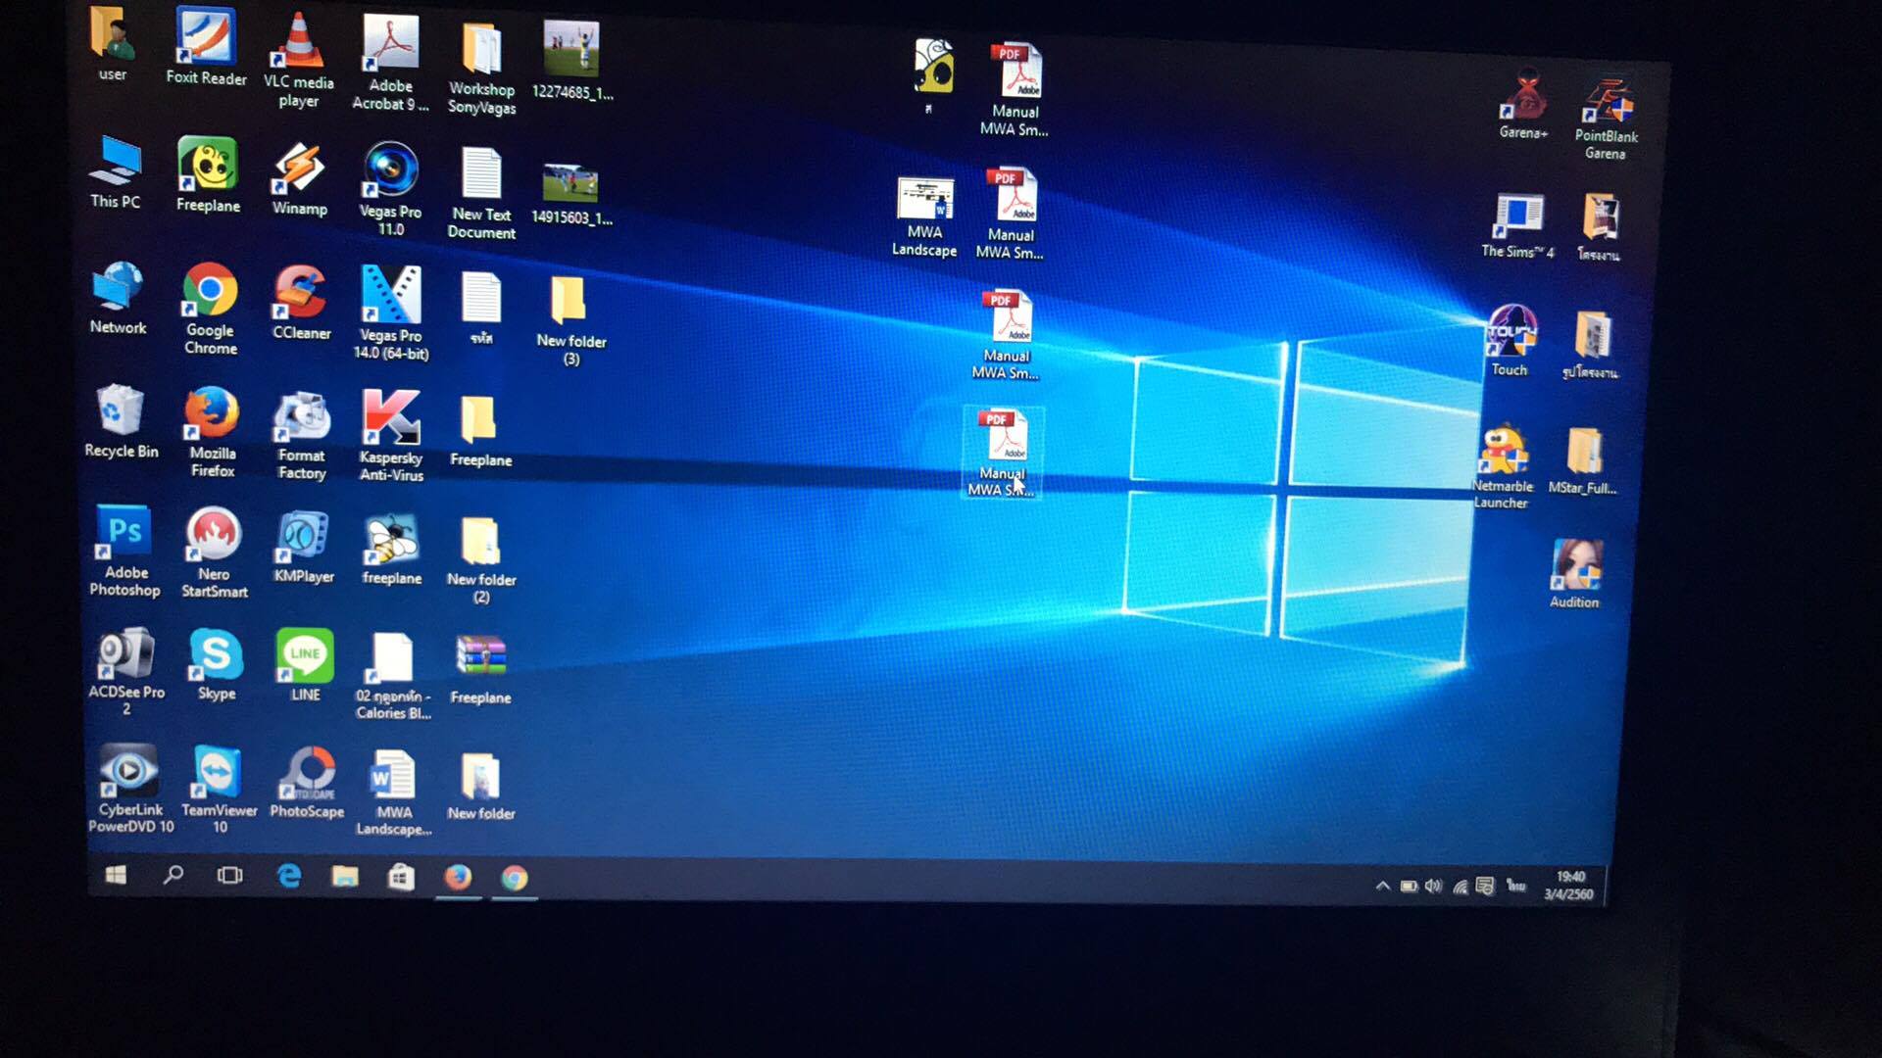The height and width of the screenshot is (1058, 1882).
Task: Select The Sims 4 shortcut
Action: 1517,216
